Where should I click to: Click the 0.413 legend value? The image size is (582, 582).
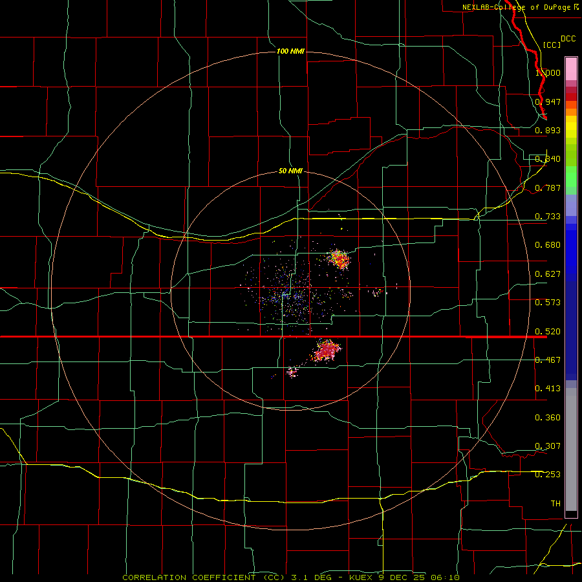pos(548,389)
